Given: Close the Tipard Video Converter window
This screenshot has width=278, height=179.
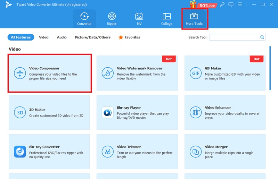Looking at the screenshot, I should 272,5.
